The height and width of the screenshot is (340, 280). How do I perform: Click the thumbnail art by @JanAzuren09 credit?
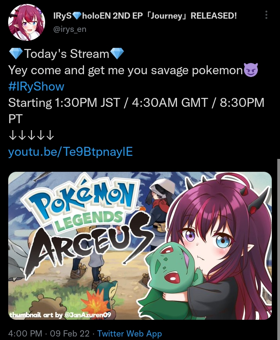click(x=60, y=315)
